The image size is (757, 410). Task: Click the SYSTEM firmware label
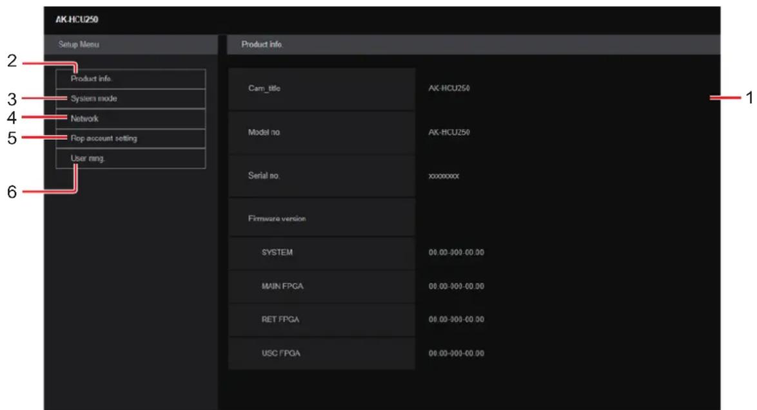point(277,252)
